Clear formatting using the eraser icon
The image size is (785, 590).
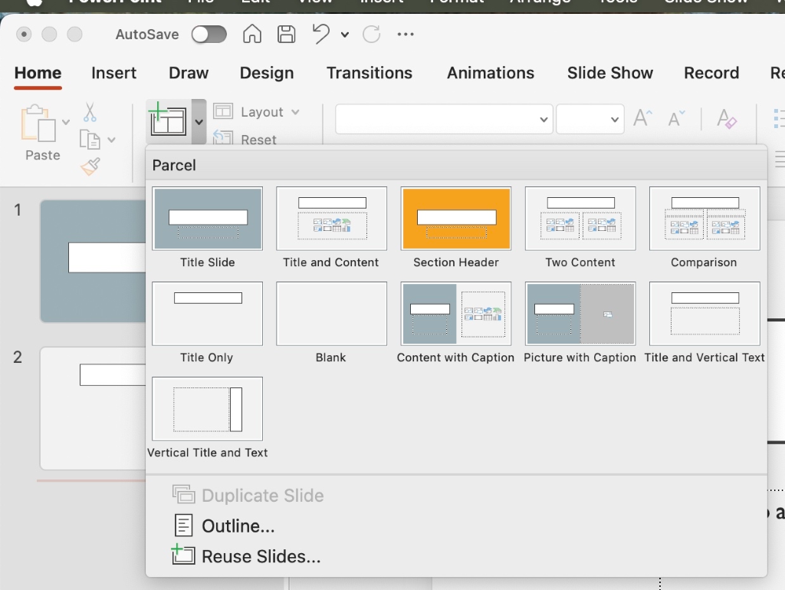coord(727,118)
